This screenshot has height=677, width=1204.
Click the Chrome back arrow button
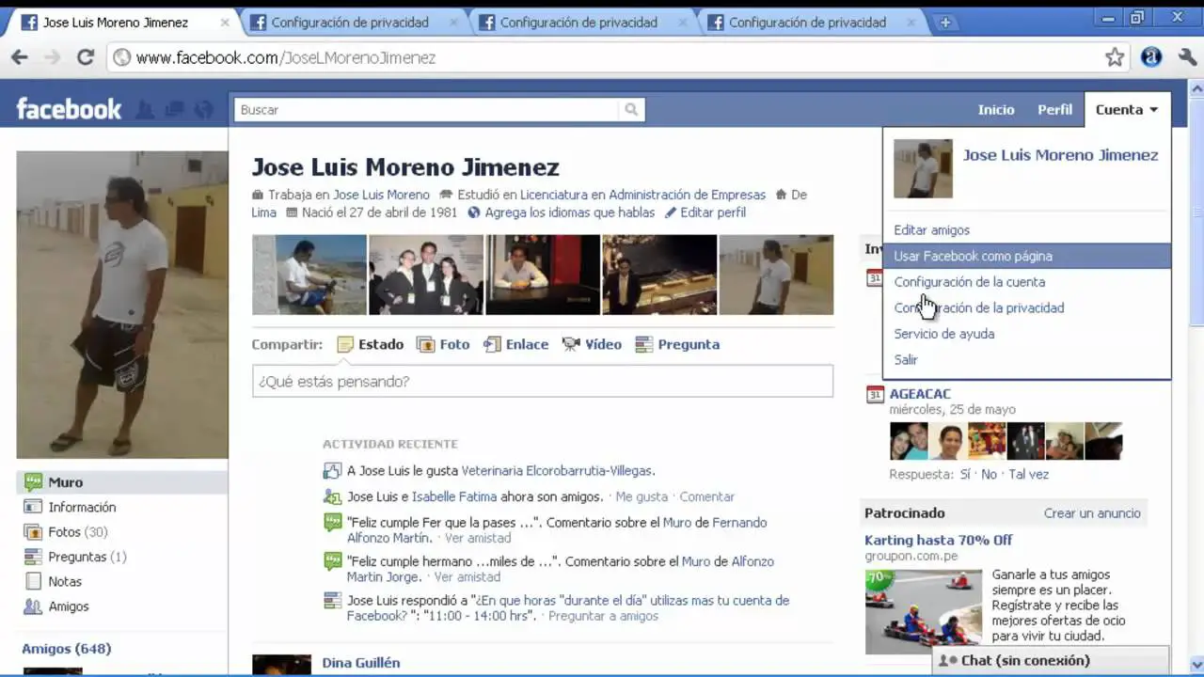click(x=19, y=57)
